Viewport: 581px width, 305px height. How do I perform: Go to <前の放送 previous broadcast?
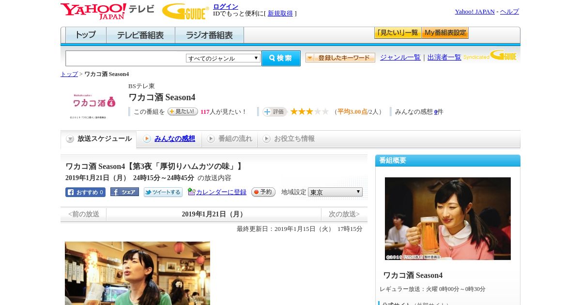83,214
